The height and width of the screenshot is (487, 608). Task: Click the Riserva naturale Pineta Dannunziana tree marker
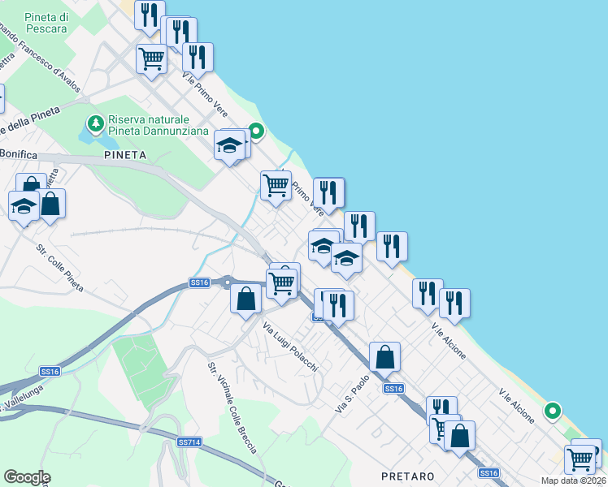(x=95, y=124)
